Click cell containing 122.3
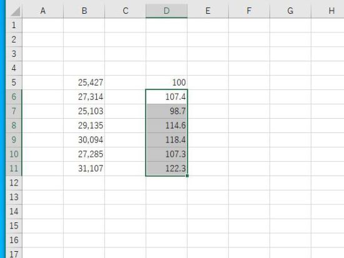The height and width of the screenshot is (258, 344). coord(166,169)
